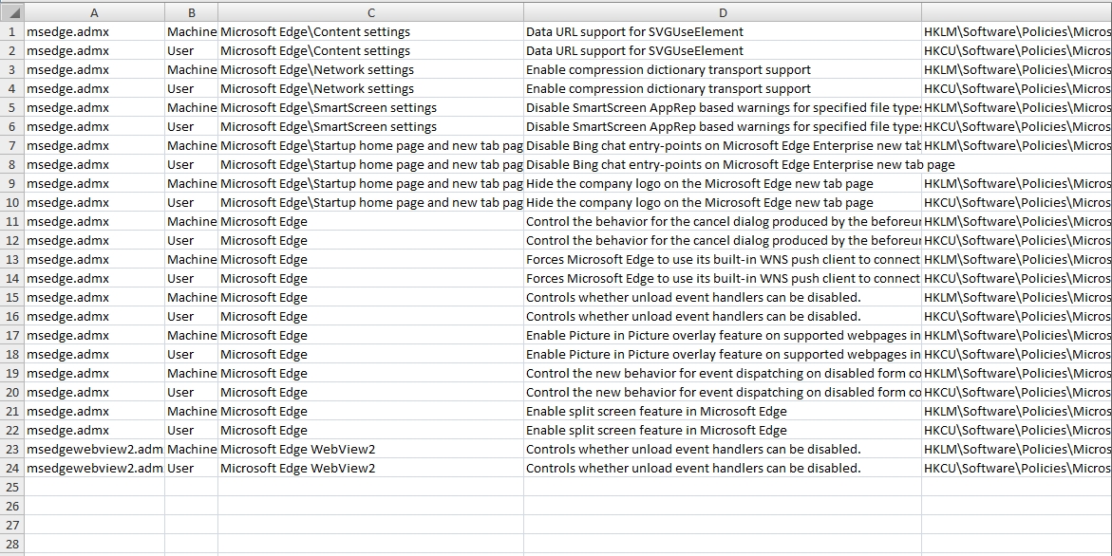Click Enable split screen cell in row 21
The height and width of the screenshot is (556, 1112).
723,411
